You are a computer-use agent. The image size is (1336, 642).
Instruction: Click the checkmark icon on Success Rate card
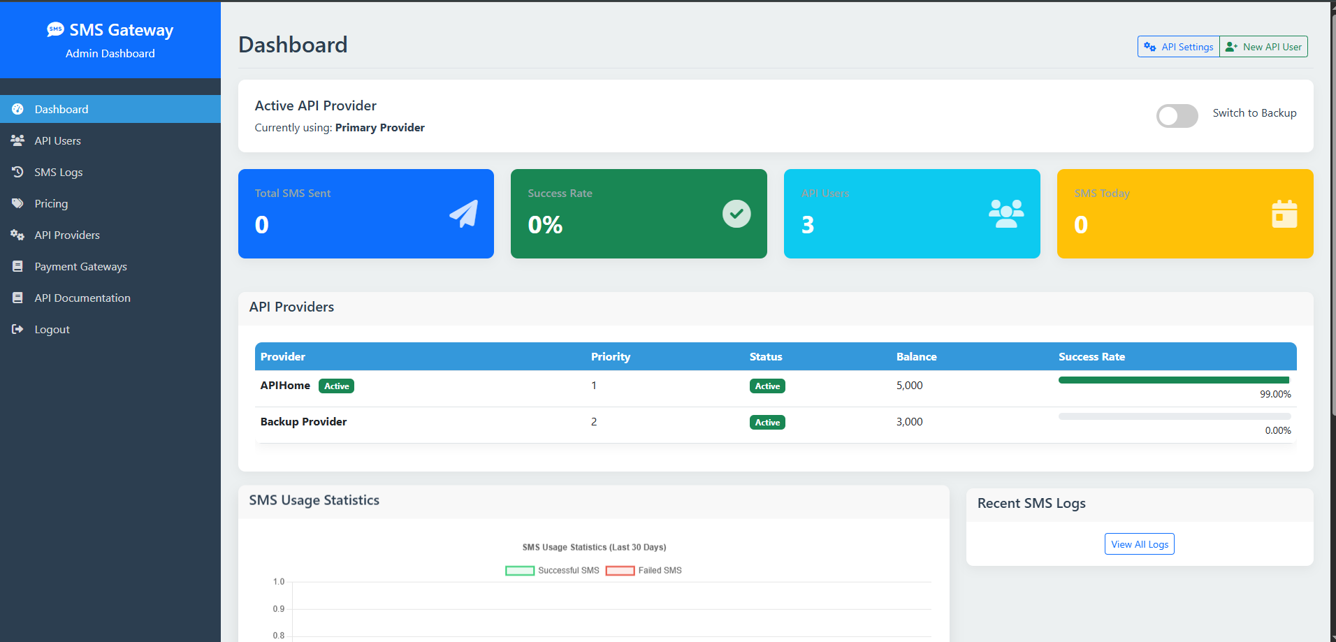pyautogui.click(x=736, y=213)
